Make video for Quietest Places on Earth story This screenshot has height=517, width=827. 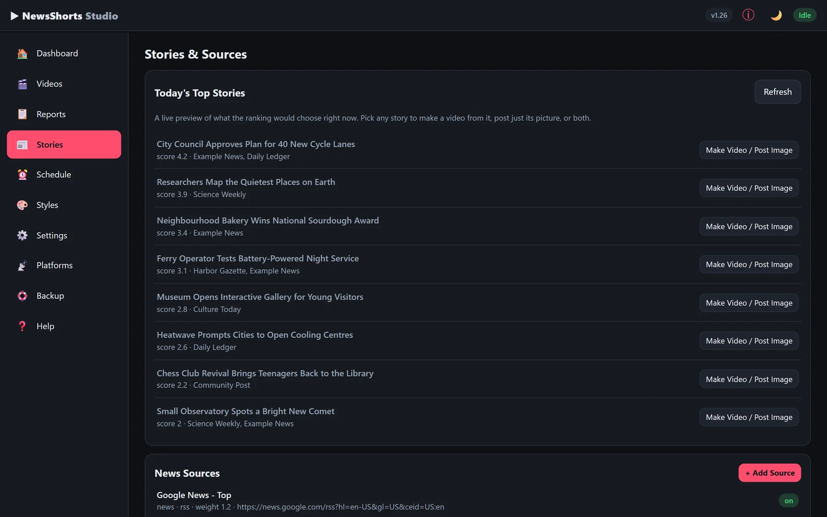tap(749, 188)
